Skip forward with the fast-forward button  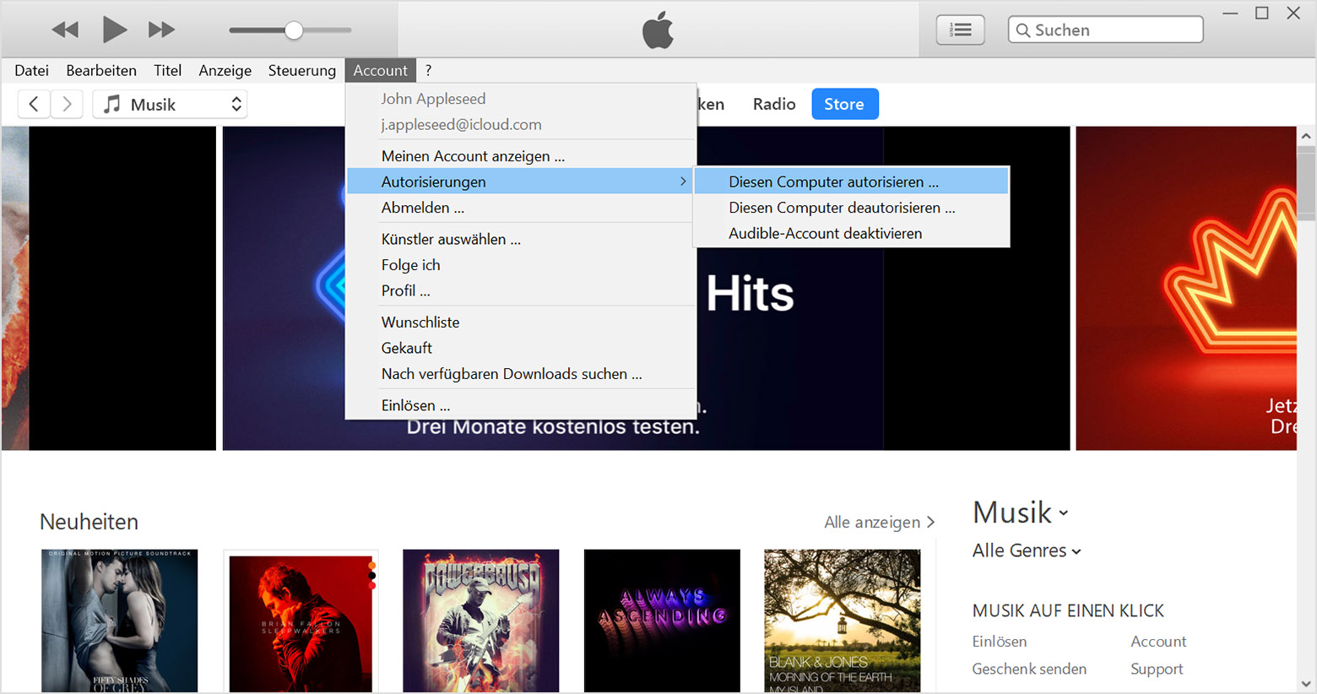[x=161, y=30]
